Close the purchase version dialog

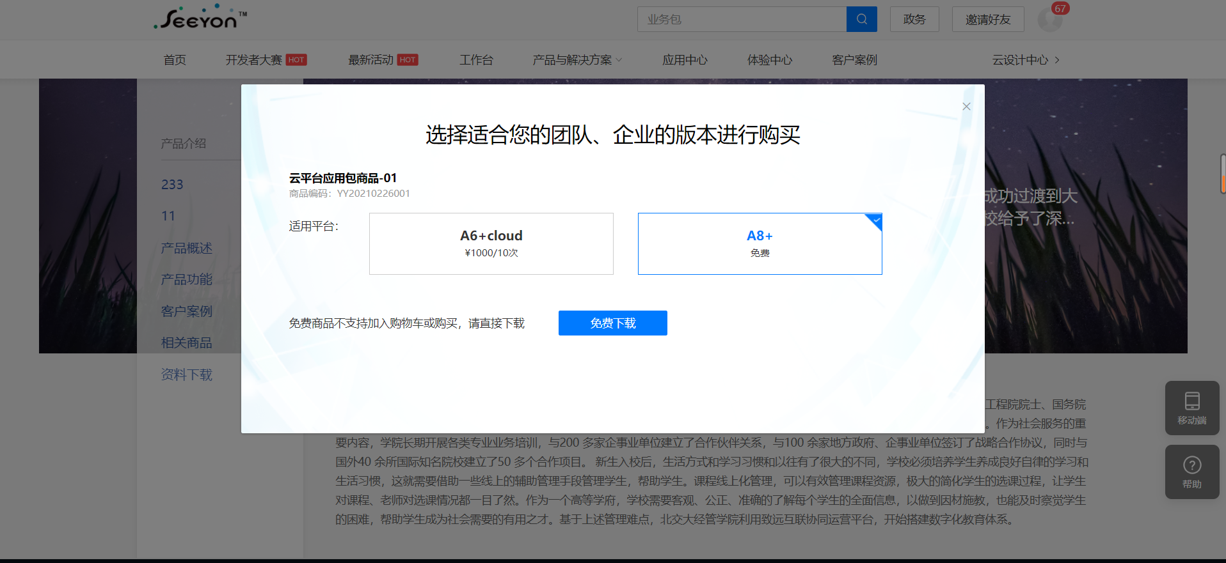pyautogui.click(x=966, y=107)
